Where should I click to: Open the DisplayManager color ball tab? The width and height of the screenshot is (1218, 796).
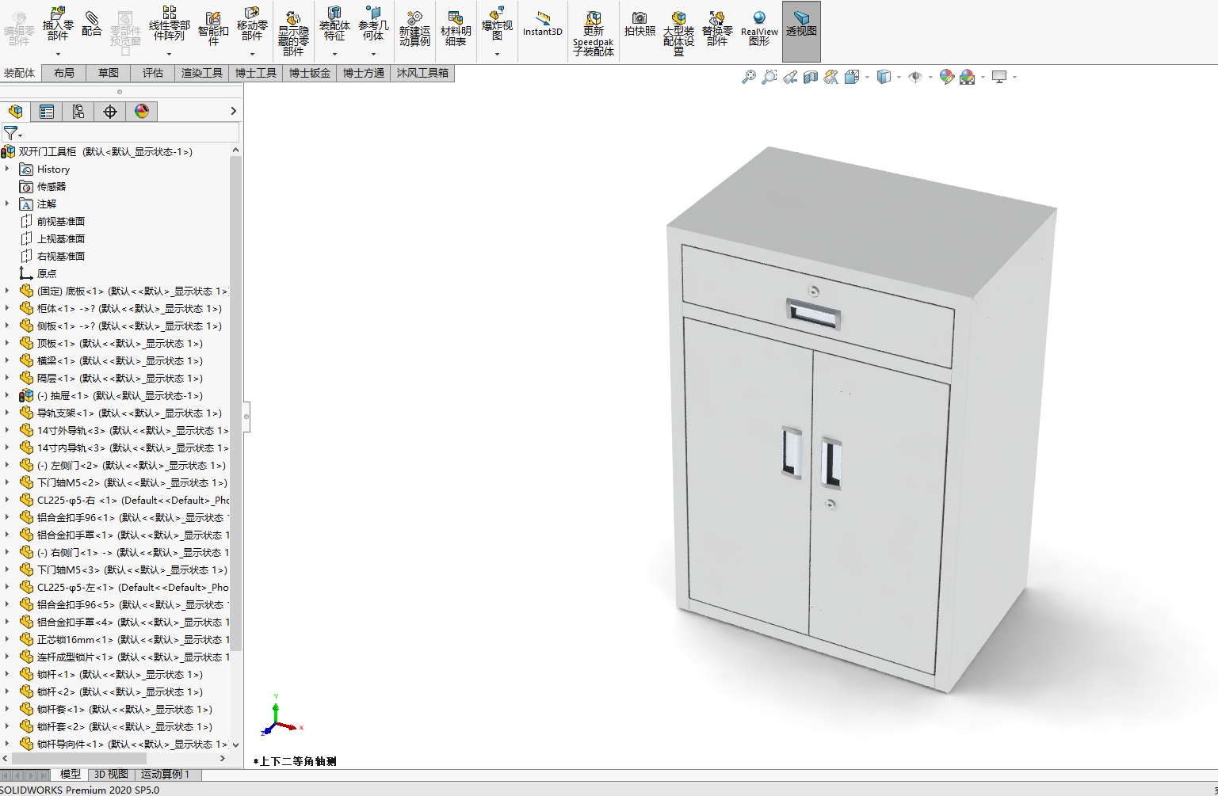click(142, 112)
